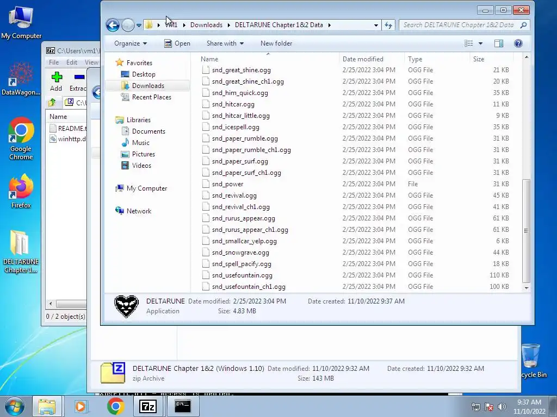Open the Command Prompt taskbar button
The image size is (557, 417).
(x=183, y=406)
